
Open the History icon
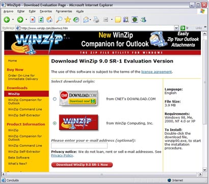point(76,20)
